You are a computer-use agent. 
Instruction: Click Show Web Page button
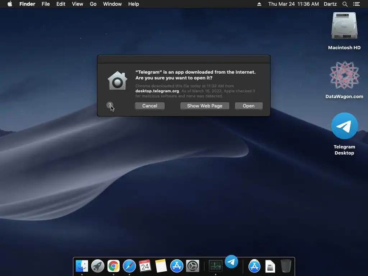pyautogui.click(x=204, y=106)
